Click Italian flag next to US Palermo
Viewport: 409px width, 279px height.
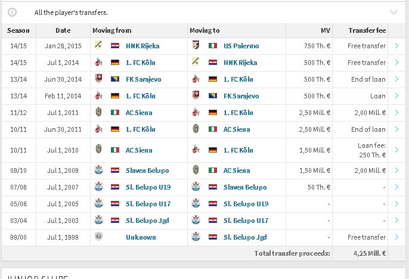pos(213,46)
